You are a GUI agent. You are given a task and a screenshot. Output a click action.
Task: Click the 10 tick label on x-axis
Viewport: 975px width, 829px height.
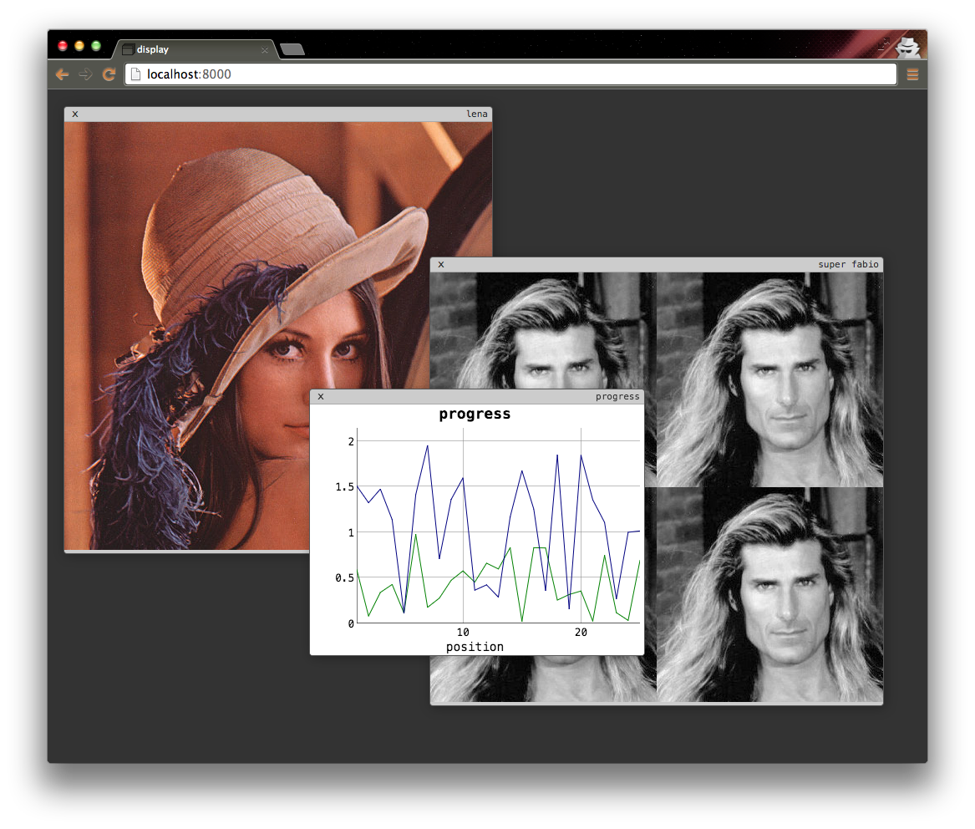coord(463,632)
